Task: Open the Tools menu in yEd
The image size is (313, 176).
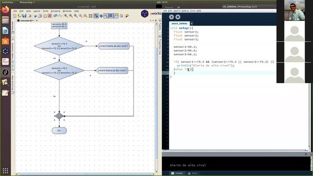Action: [45, 11]
